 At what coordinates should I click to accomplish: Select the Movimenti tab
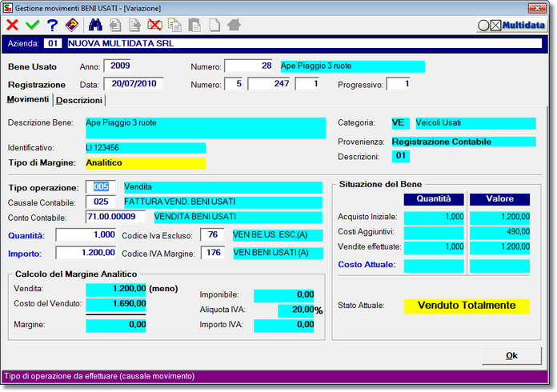[28, 99]
